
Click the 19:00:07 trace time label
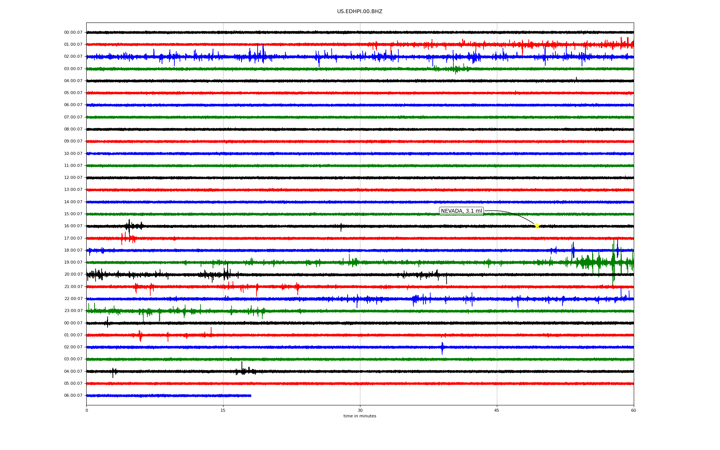pyautogui.click(x=73, y=262)
